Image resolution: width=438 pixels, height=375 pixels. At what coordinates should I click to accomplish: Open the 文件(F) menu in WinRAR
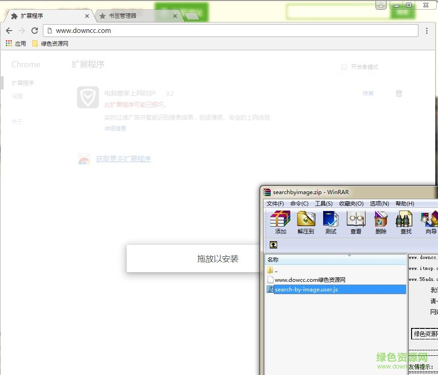click(x=275, y=203)
